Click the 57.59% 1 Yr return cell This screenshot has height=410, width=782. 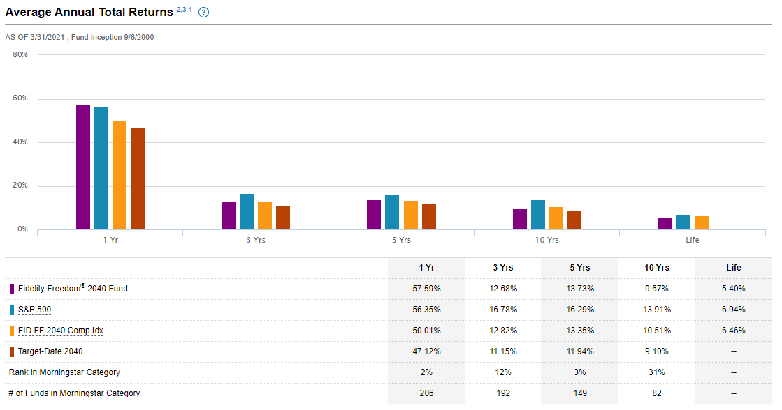tap(426, 289)
